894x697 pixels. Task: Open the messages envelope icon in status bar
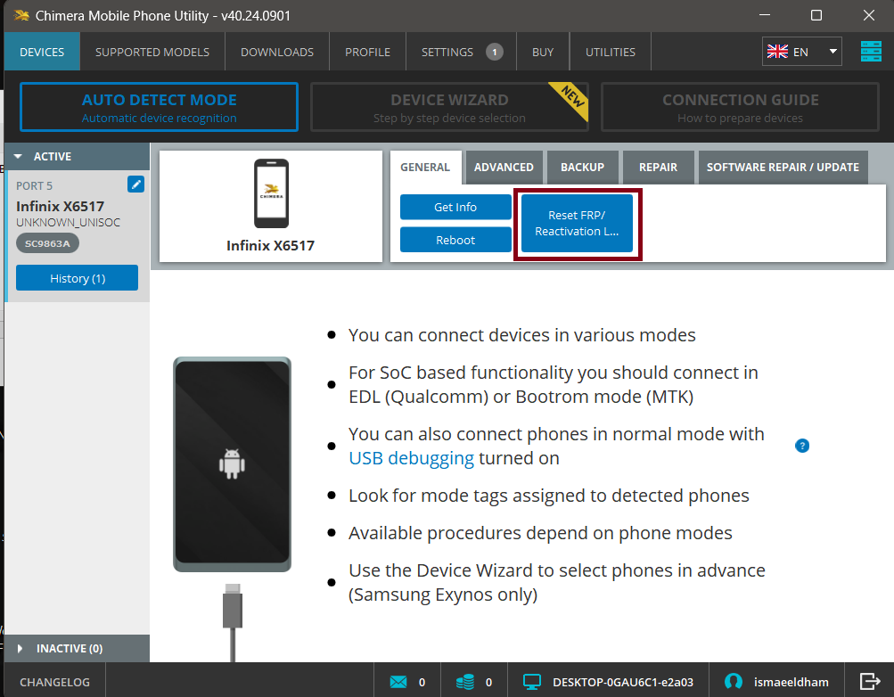point(398,682)
